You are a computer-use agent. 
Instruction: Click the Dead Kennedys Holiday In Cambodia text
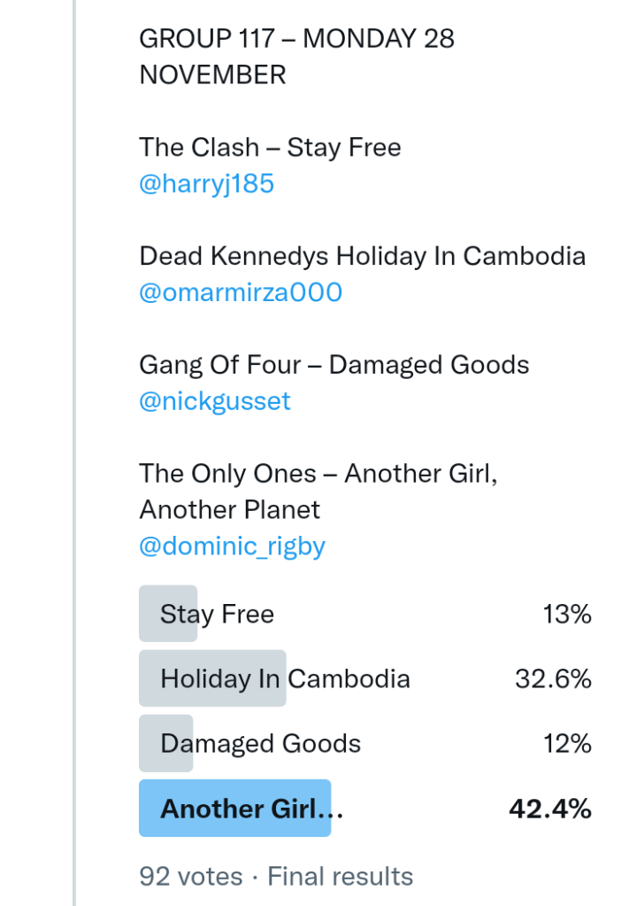click(x=362, y=257)
